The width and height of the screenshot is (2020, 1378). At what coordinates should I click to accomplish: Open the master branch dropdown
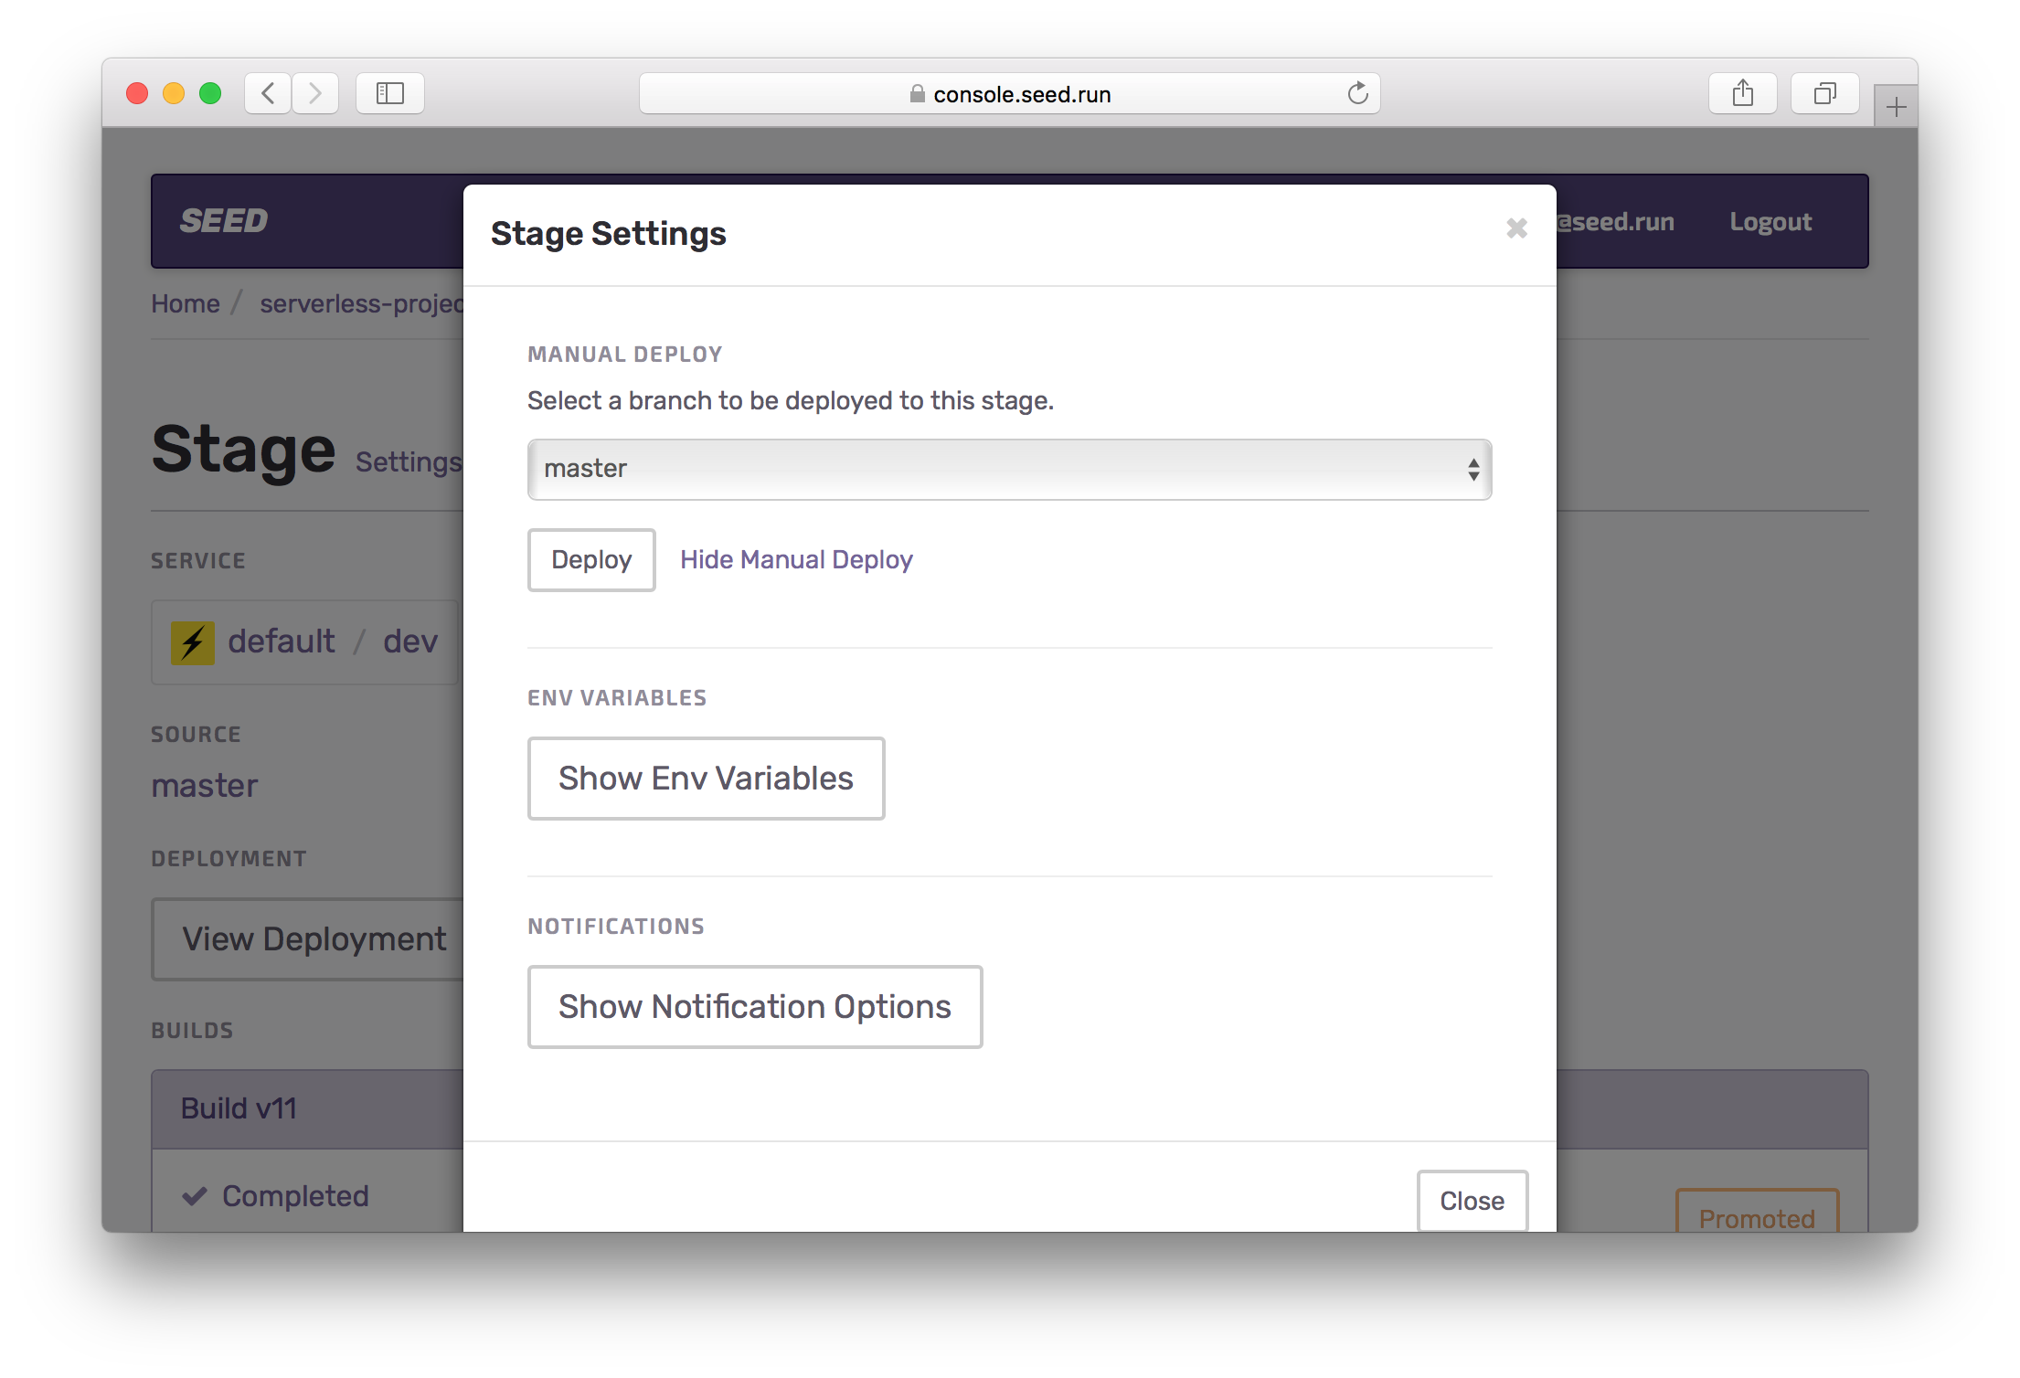(x=1009, y=470)
